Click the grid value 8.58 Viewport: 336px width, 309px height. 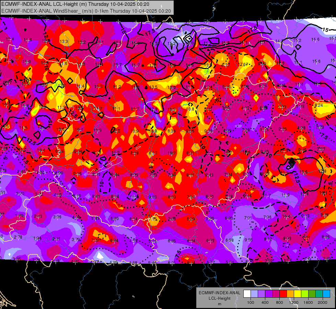coord(134,153)
